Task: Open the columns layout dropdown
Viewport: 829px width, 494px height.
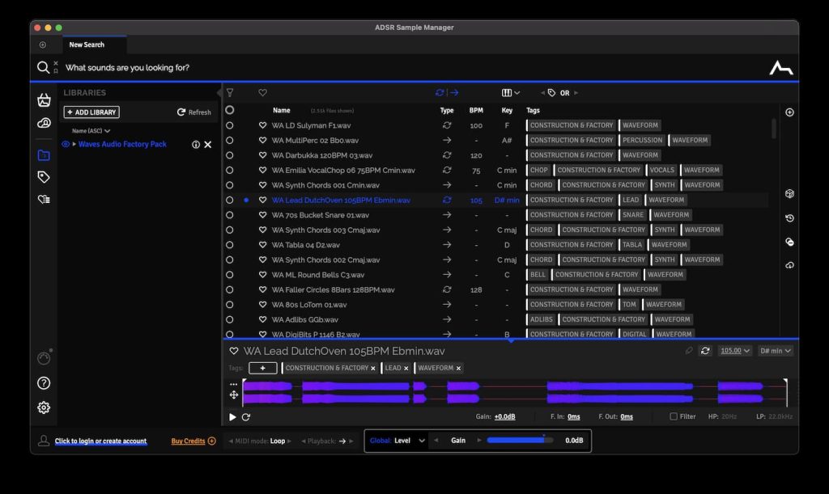Action: click(x=511, y=93)
